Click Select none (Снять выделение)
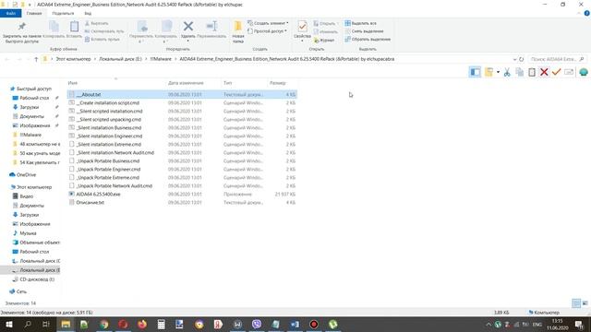This screenshot has height=332, width=591. coord(364,31)
